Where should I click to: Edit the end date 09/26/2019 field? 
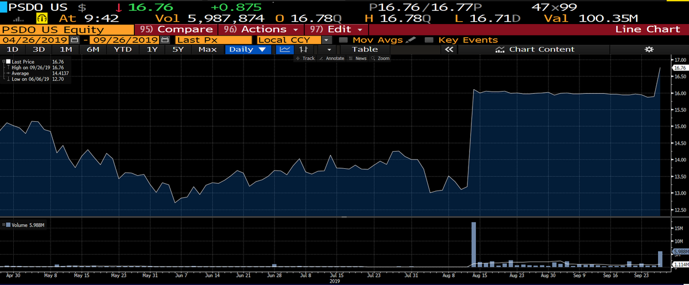[126, 40]
